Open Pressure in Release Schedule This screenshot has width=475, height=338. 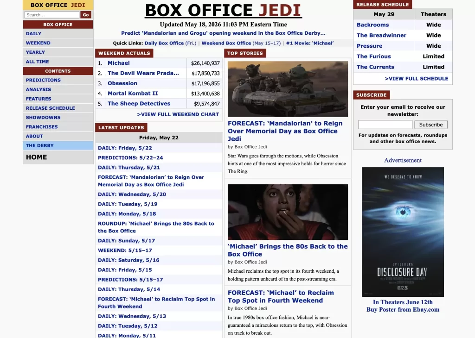(x=369, y=46)
